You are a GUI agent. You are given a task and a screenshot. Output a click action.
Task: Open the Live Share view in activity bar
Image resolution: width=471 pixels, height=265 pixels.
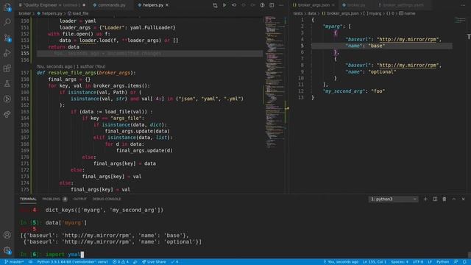(x=7, y=114)
